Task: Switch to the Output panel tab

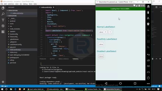Action: click(52, 59)
